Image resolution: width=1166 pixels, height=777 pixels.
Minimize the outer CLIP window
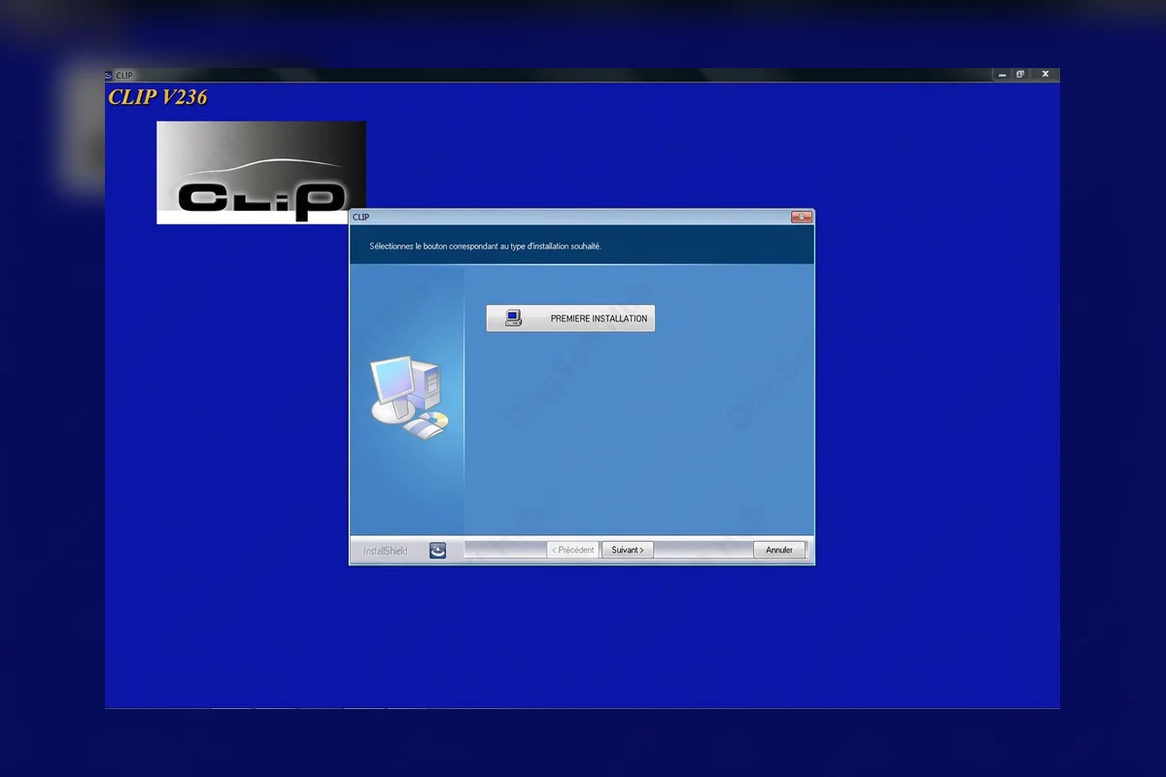point(1002,75)
